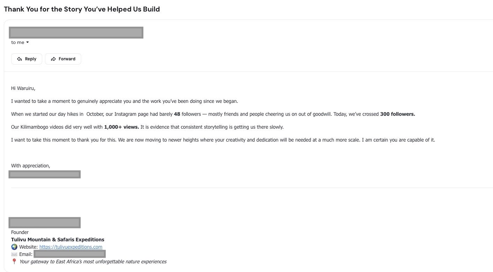This screenshot has width=493, height=272.
Task: Click the italic "Your gateway to East Africa's" tagline
Action: point(93,262)
